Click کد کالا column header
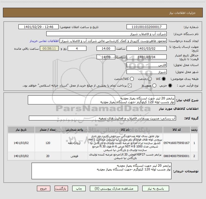The height and width of the screenshot is (199, 206). click(x=177, y=130)
